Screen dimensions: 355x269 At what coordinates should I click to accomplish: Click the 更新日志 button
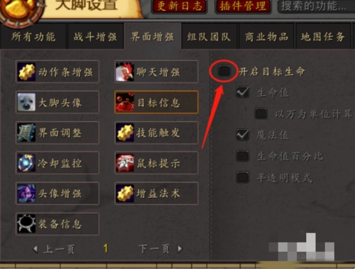(x=180, y=6)
